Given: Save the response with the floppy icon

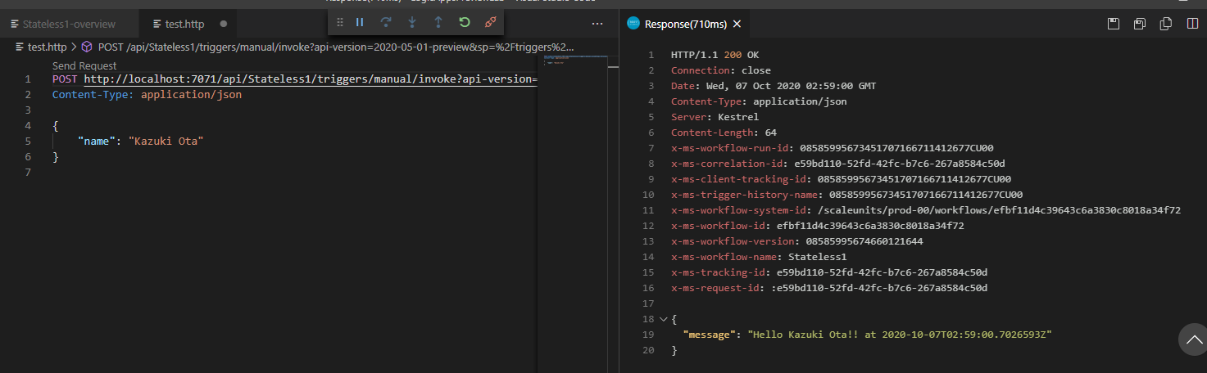Looking at the screenshot, I should pyautogui.click(x=1114, y=24).
